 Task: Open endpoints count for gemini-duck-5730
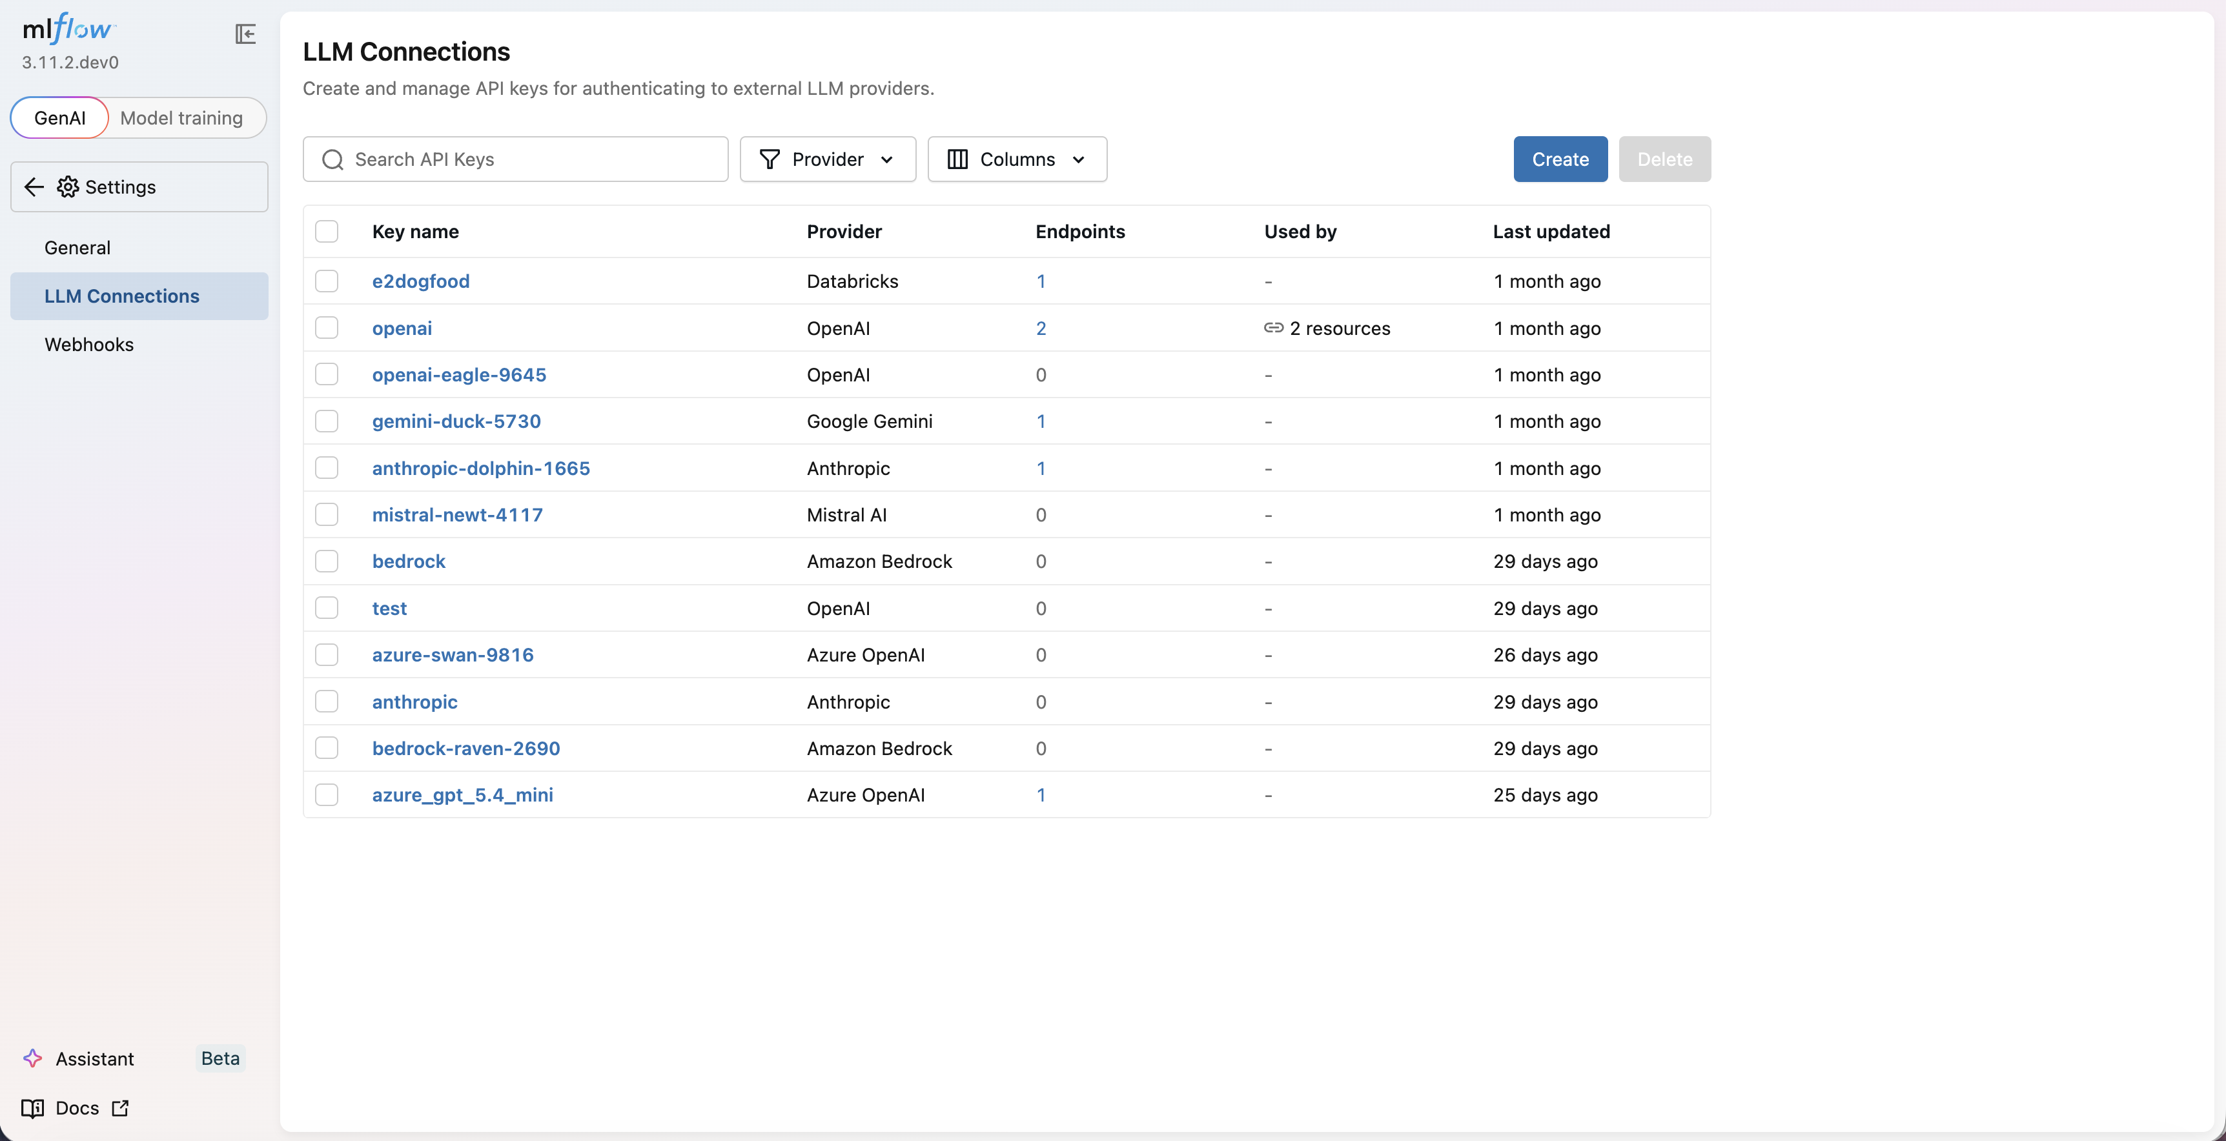point(1041,421)
